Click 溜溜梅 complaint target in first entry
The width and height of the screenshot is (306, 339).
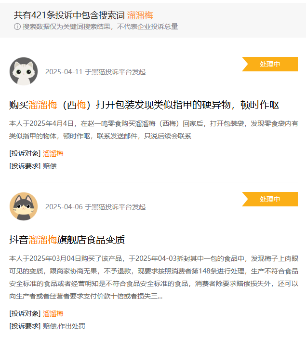[x=53, y=153]
